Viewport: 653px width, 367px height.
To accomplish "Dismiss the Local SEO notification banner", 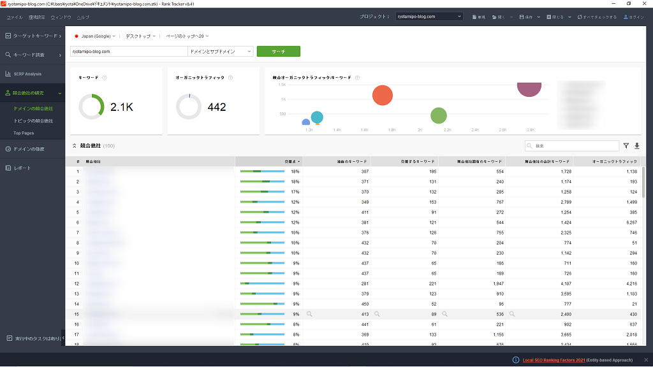I will coord(645,360).
